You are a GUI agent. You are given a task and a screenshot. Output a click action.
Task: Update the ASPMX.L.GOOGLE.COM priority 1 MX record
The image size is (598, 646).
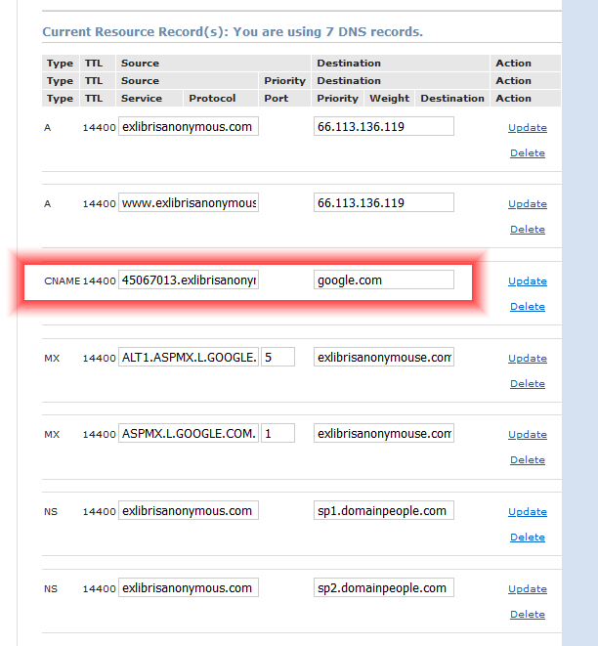(x=528, y=435)
